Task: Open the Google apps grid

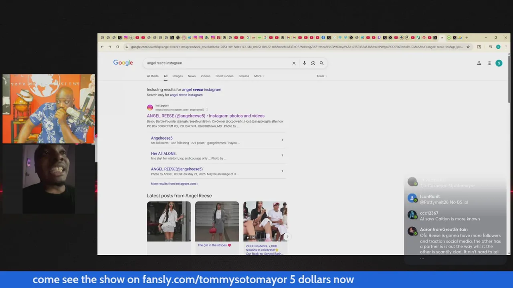Action: pos(489,63)
